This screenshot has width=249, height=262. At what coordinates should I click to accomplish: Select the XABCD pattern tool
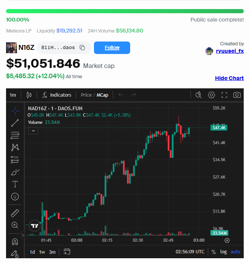tap(15, 147)
